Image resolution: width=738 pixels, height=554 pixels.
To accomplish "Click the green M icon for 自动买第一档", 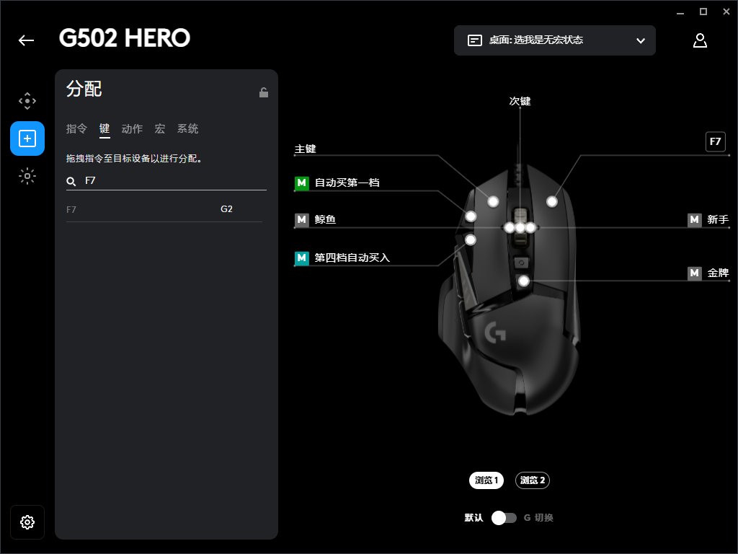I will [x=302, y=183].
